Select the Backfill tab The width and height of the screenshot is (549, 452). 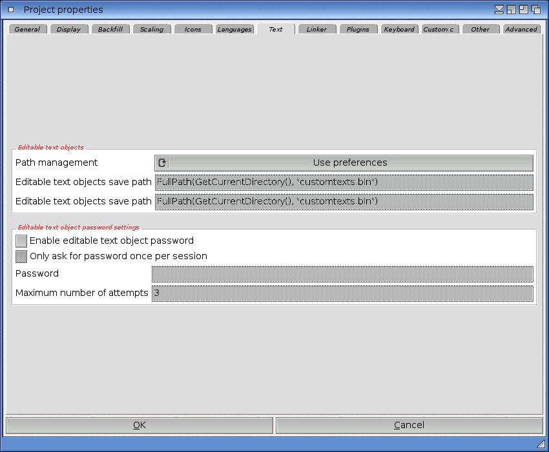(x=110, y=30)
